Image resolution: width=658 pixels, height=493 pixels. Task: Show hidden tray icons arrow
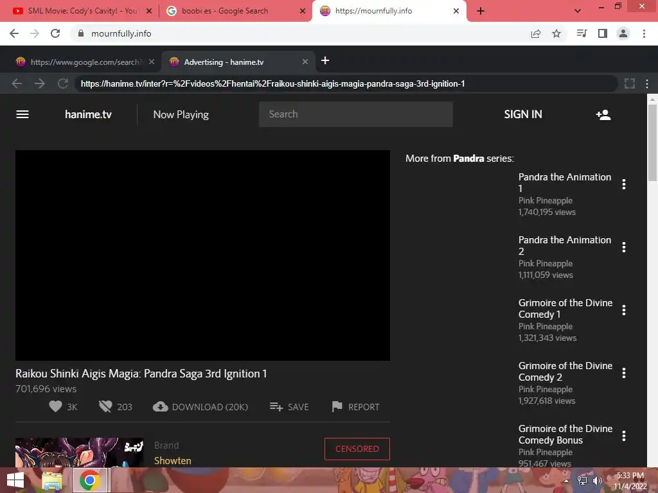click(x=566, y=481)
